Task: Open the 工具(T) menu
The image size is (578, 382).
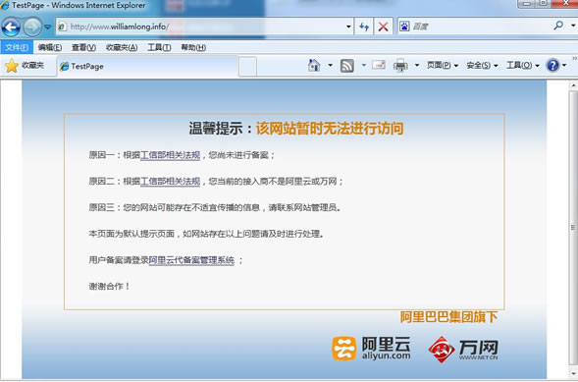Action: (x=159, y=47)
